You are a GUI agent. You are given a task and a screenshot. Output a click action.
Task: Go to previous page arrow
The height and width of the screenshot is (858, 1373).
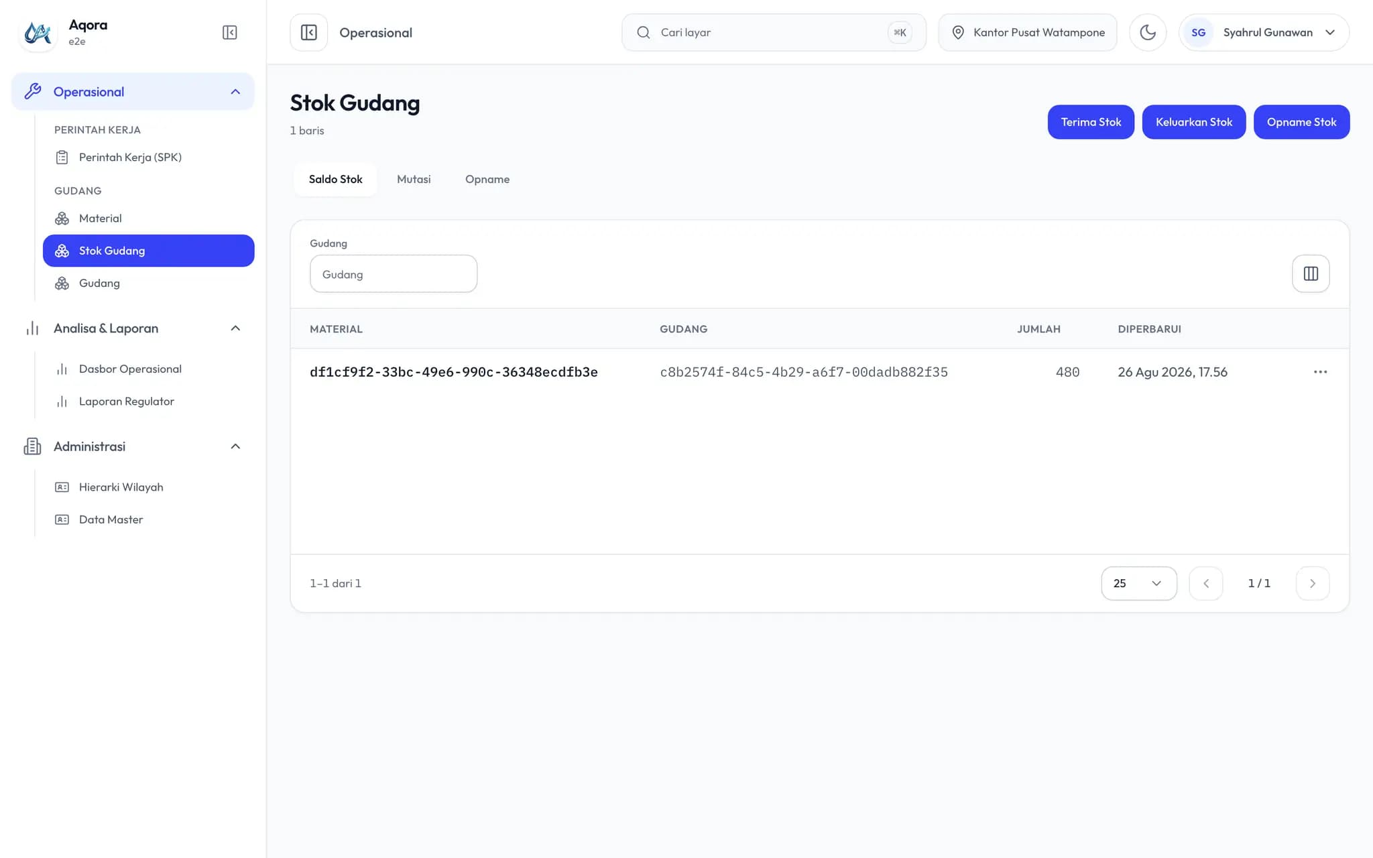(1206, 583)
